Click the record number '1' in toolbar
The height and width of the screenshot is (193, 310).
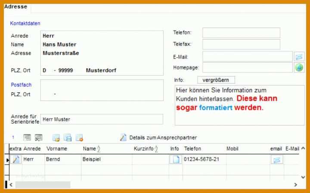13,137
